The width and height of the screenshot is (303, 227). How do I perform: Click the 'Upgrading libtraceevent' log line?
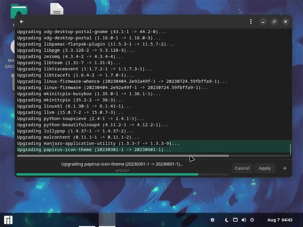[85, 69]
